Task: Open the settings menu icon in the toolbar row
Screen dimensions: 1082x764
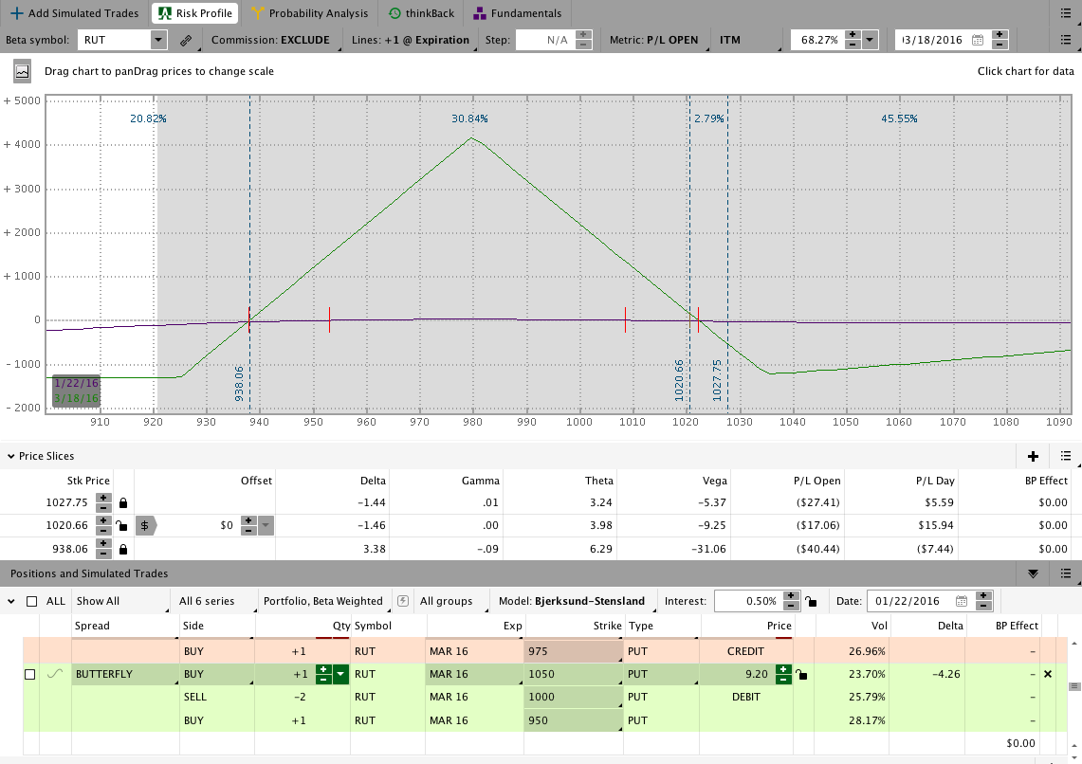Action: 1065,40
